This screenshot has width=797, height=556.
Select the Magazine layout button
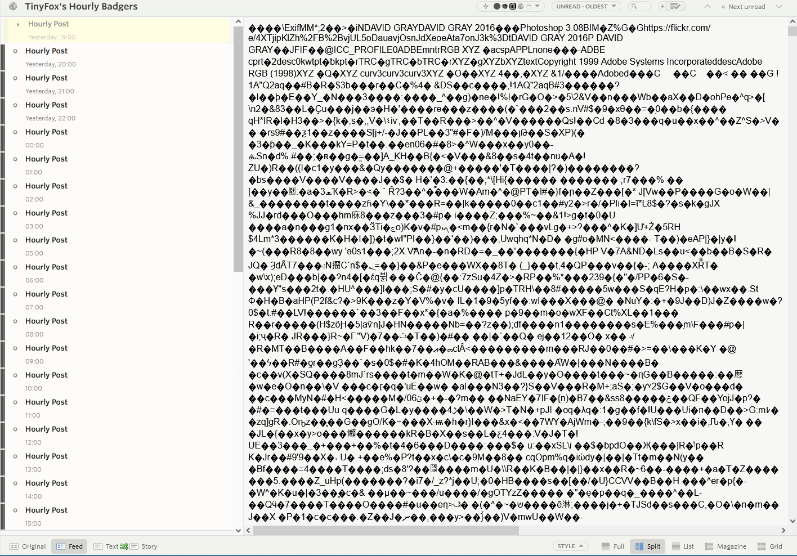[726, 546]
